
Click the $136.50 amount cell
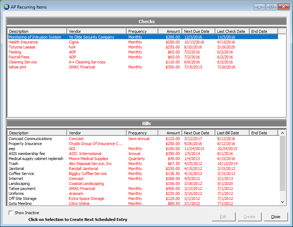coord(173,174)
